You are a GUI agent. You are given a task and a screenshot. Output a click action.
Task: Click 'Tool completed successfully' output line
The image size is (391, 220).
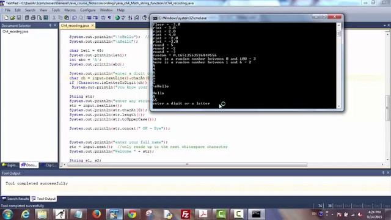37,183
